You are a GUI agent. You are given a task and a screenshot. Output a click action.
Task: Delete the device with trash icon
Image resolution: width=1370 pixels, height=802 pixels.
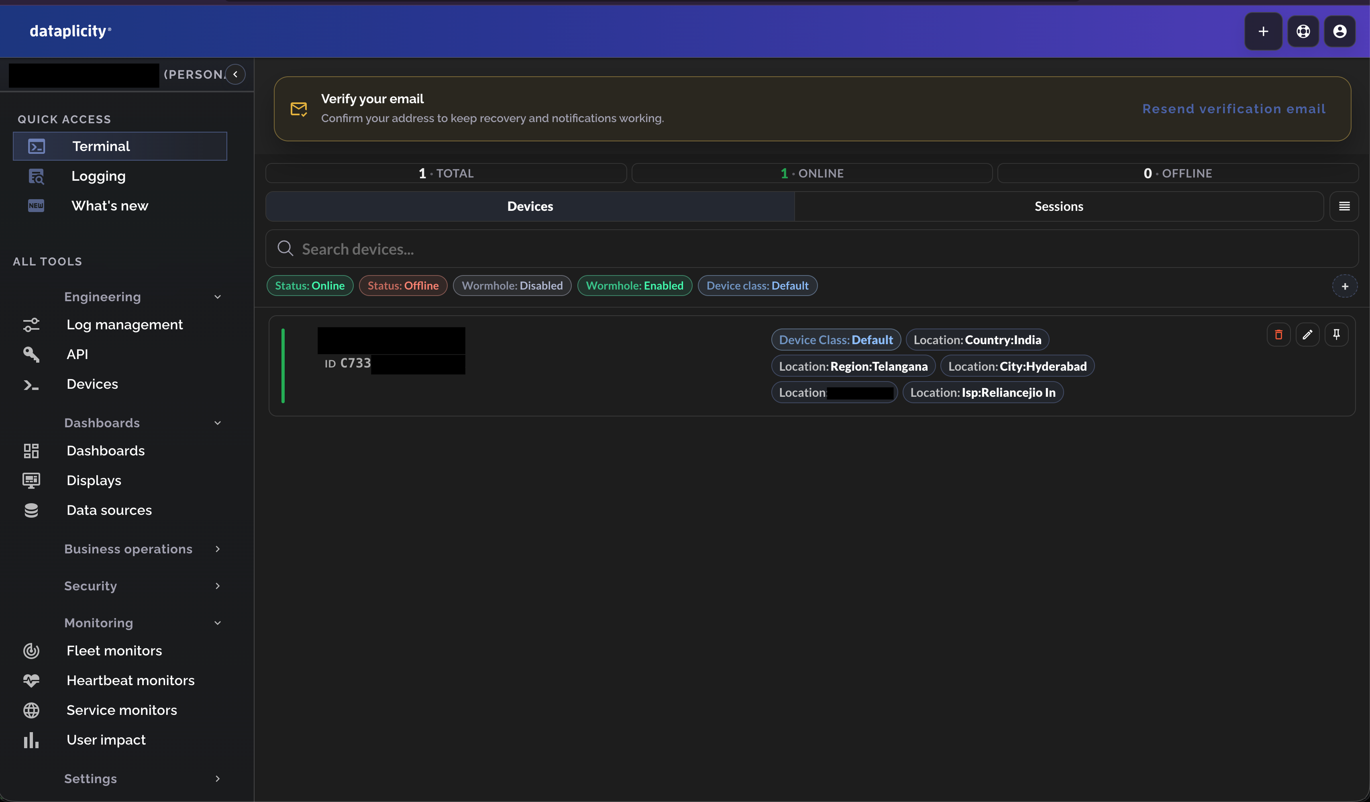1278,335
